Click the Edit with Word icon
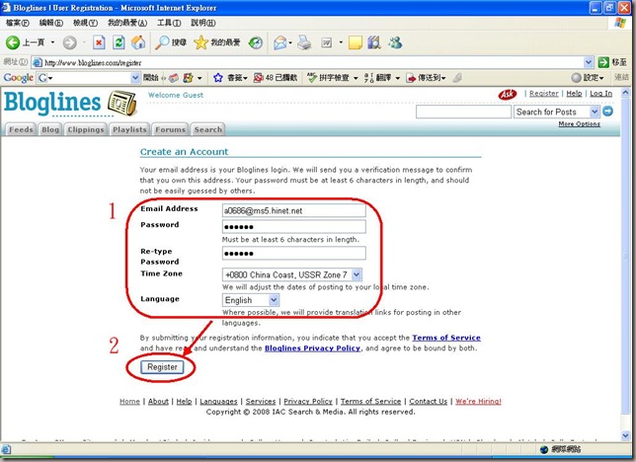Viewport: 636px width, 462px height. click(327, 42)
